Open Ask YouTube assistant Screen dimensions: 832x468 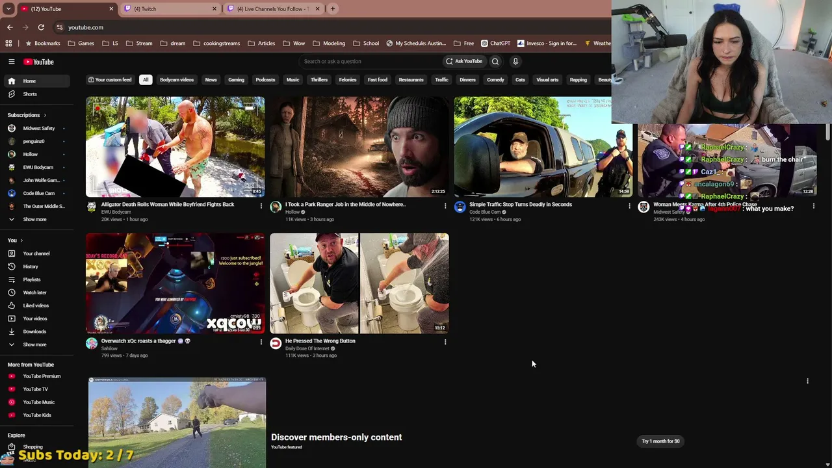[x=464, y=61]
